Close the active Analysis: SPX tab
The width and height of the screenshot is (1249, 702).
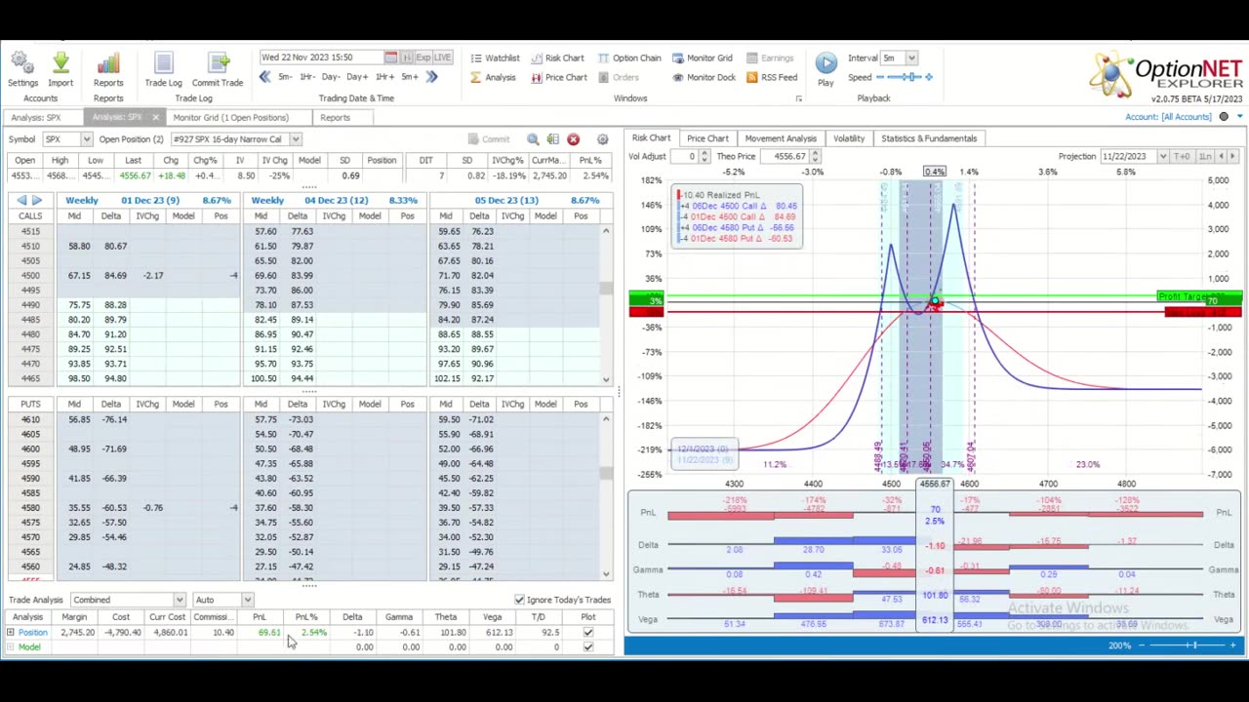(154, 118)
